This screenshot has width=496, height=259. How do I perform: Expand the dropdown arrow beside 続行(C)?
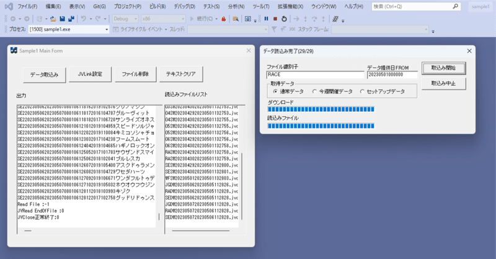[216, 19]
